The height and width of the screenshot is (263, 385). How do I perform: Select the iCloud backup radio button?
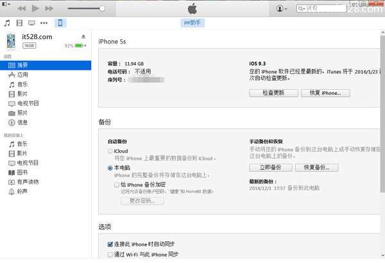click(110, 151)
